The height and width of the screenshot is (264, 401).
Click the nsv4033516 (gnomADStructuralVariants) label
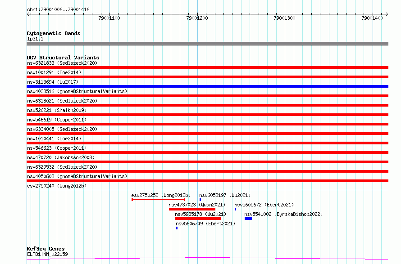point(77,91)
